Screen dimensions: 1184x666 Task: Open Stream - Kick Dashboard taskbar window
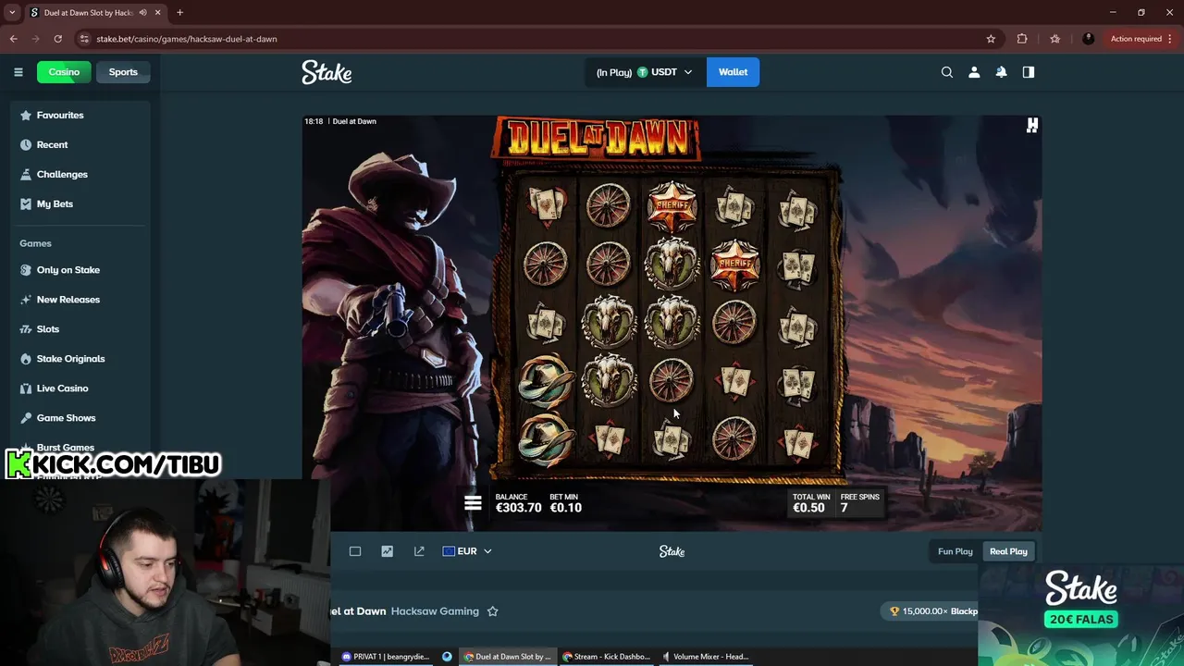point(607,657)
